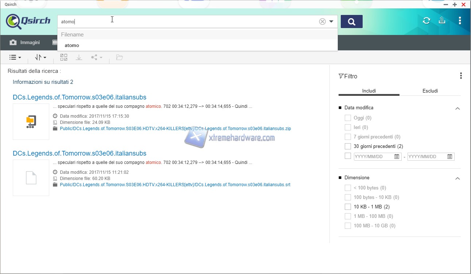Click the open folder toolbar icon

[119, 57]
